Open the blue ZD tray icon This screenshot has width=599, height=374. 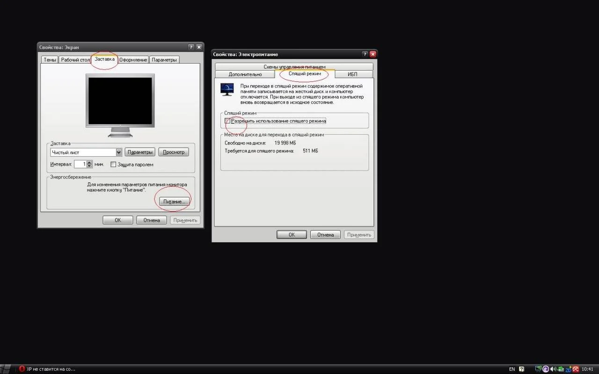point(568,369)
